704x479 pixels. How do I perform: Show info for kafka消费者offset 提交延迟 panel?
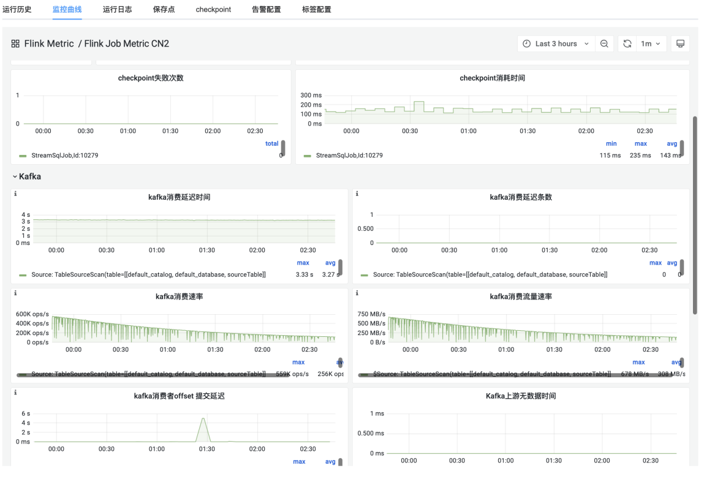(x=15, y=393)
